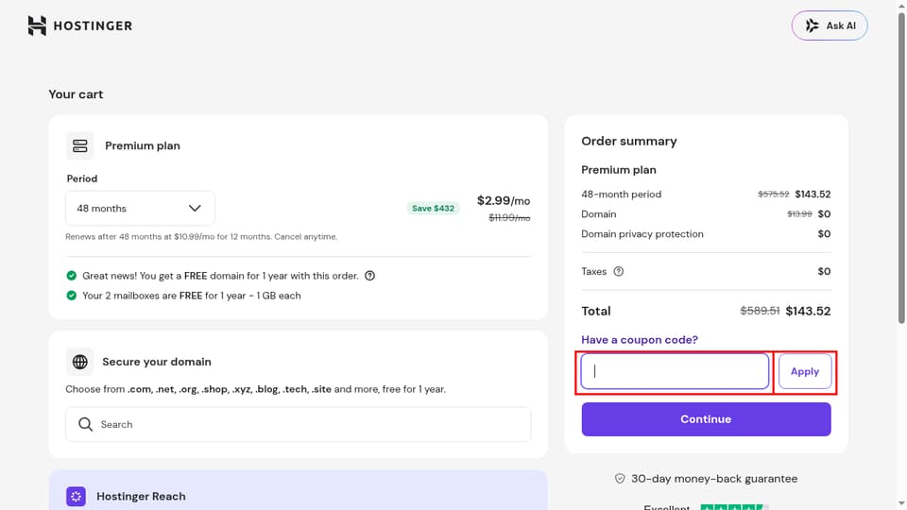Click the Save $432 badge
907x510 pixels.
tap(434, 208)
